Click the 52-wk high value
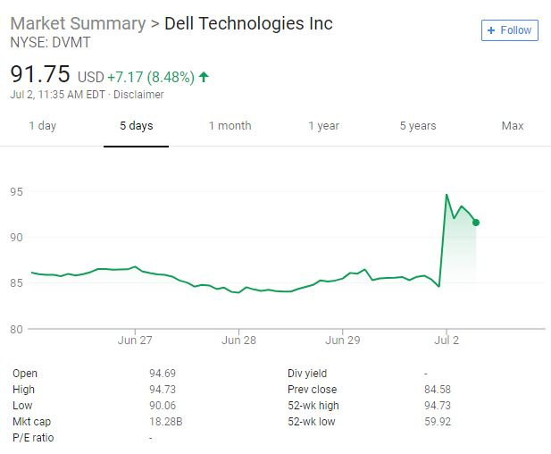551x454 pixels. click(438, 406)
